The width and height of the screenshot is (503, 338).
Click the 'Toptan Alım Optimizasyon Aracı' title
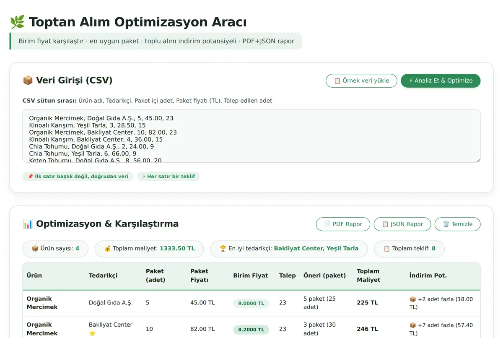pos(138,22)
